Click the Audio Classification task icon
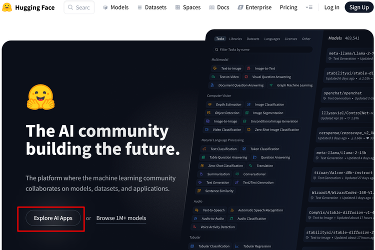 click(231, 218)
